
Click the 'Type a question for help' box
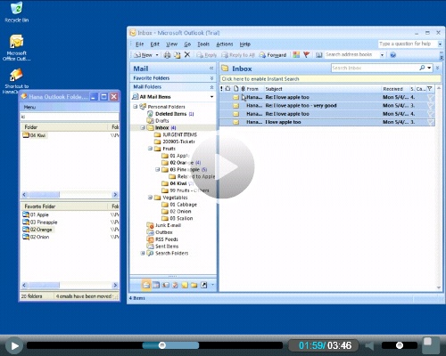tap(408, 44)
